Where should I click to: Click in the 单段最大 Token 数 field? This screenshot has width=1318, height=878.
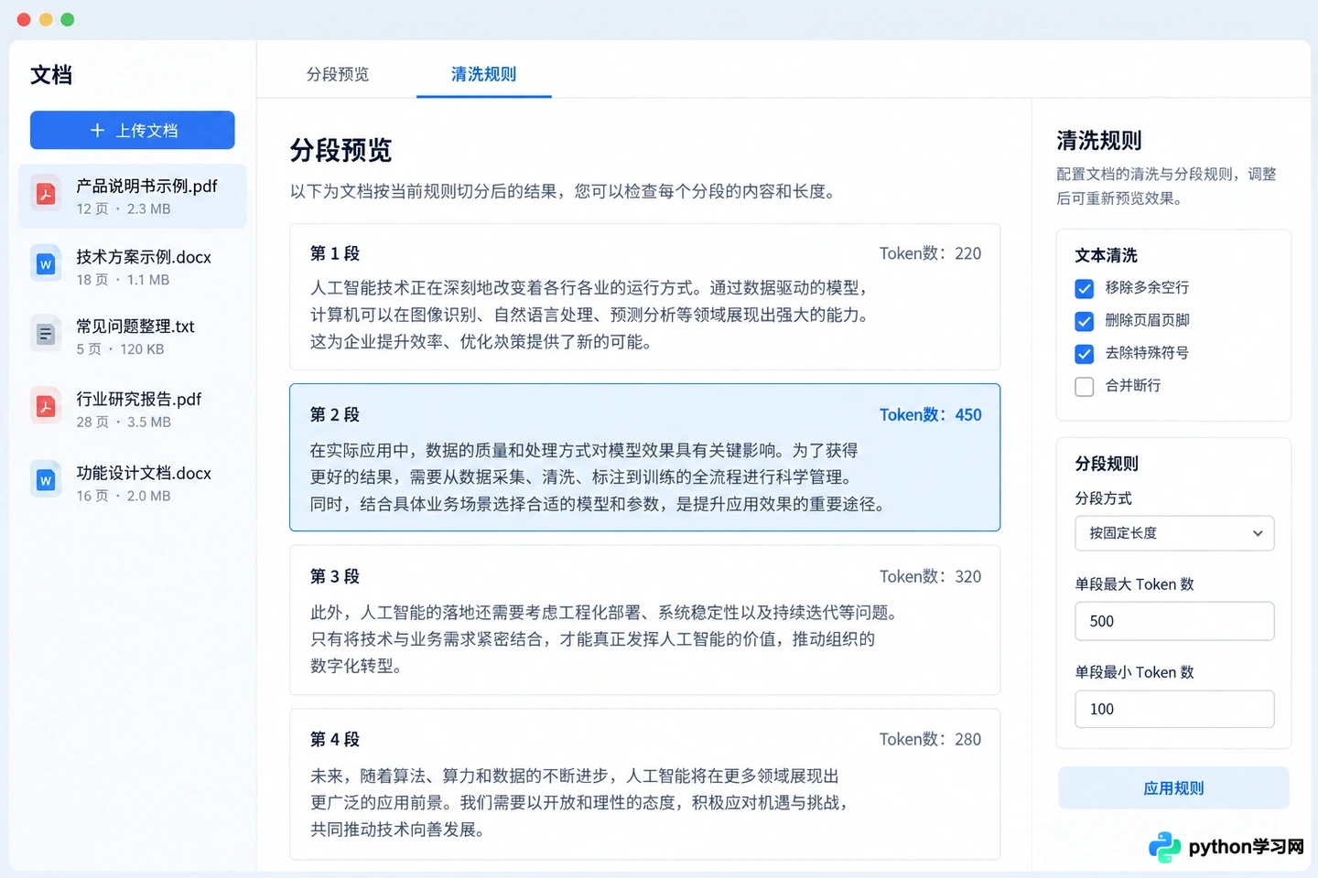click(x=1174, y=621)
